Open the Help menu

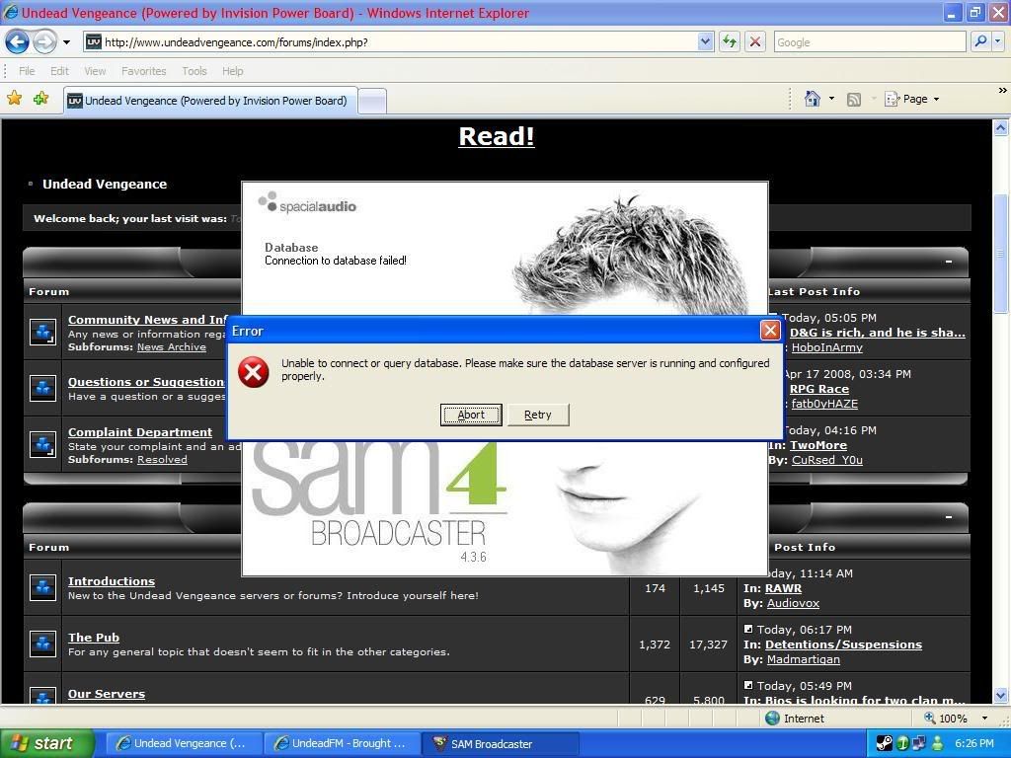233,71
